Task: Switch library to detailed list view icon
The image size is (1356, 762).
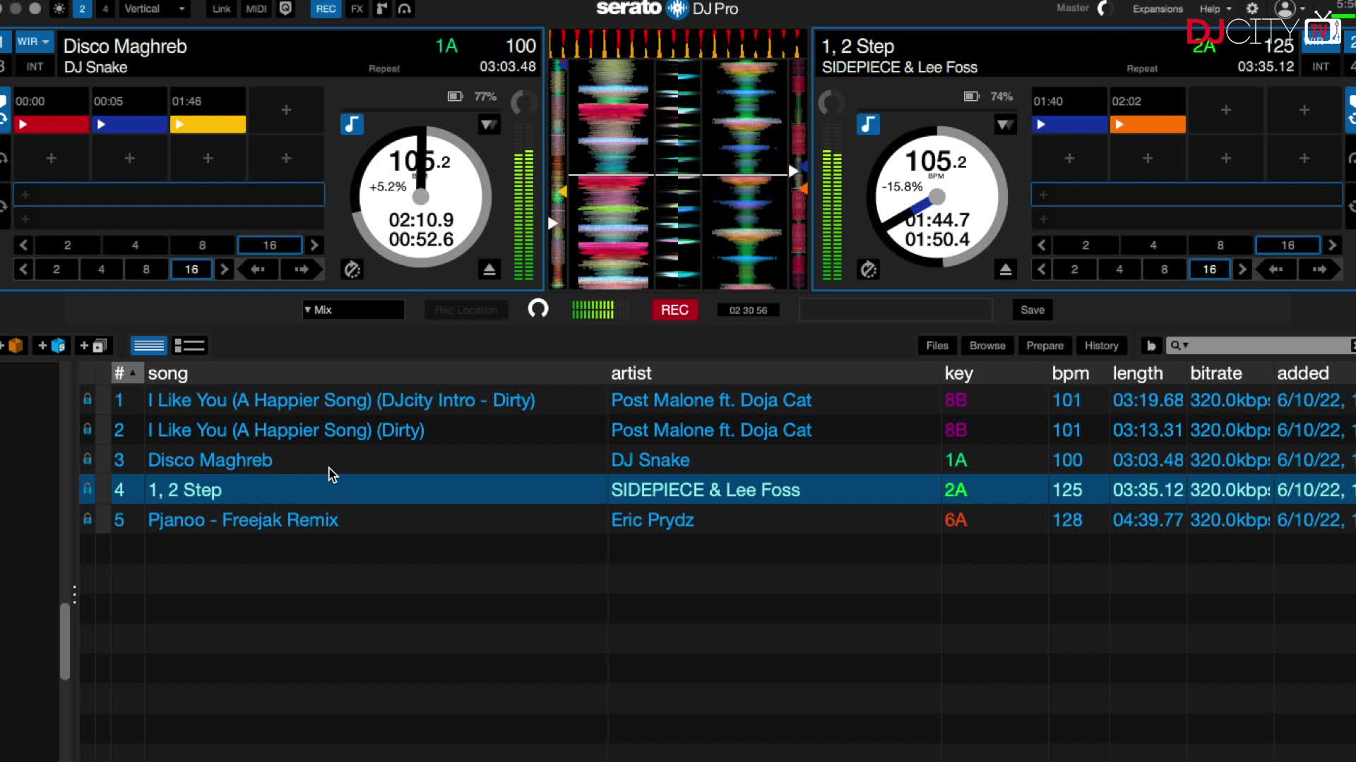Action: pyautogui.click(x=189, y=346)
